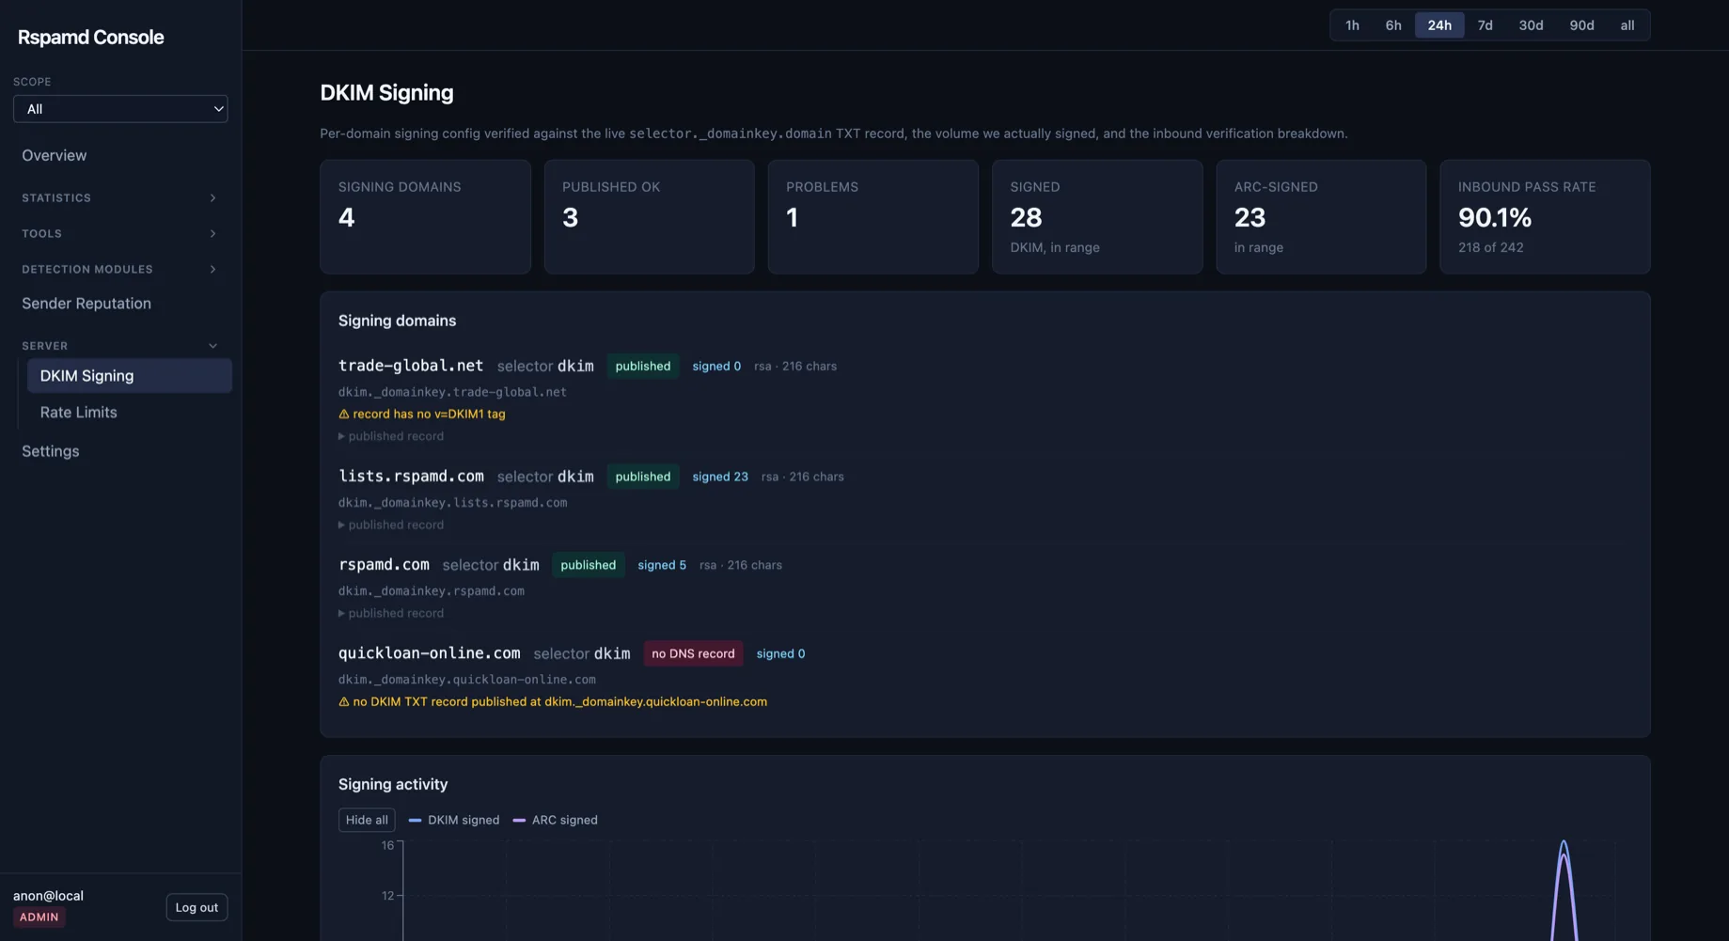This screenshot has width=1729, height=941.
Task: Click the Published OK stat card
Action: point(650,217)
